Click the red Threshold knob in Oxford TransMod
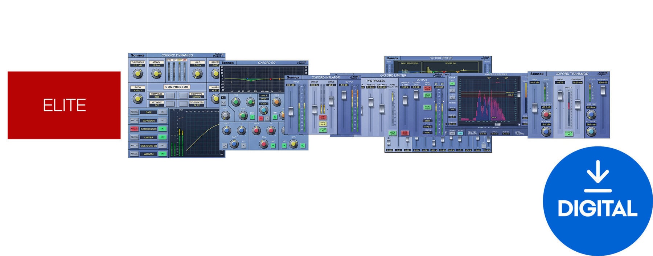The image size is (653, 256). tap(546, 114)
